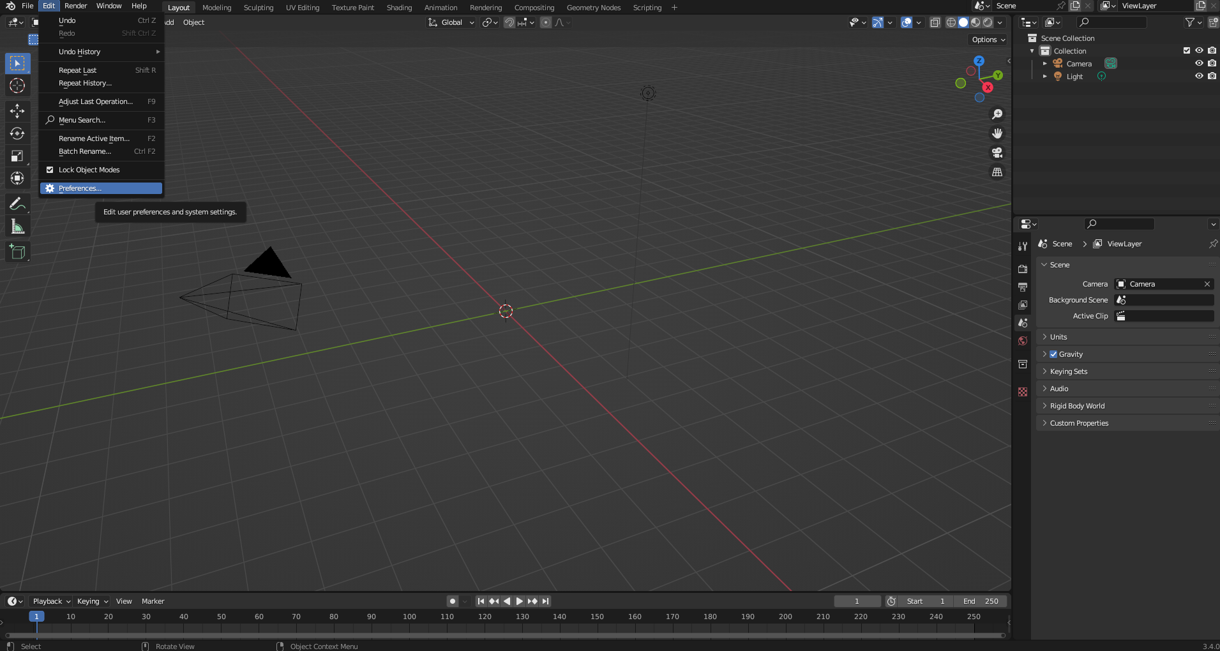
Task: Uncheck Collection exclude-from-view-layer checkbox
Action: tap(1187, 50)
